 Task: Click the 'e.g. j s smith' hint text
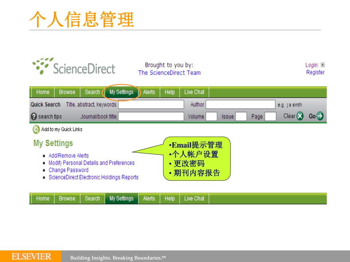[290, 105]
